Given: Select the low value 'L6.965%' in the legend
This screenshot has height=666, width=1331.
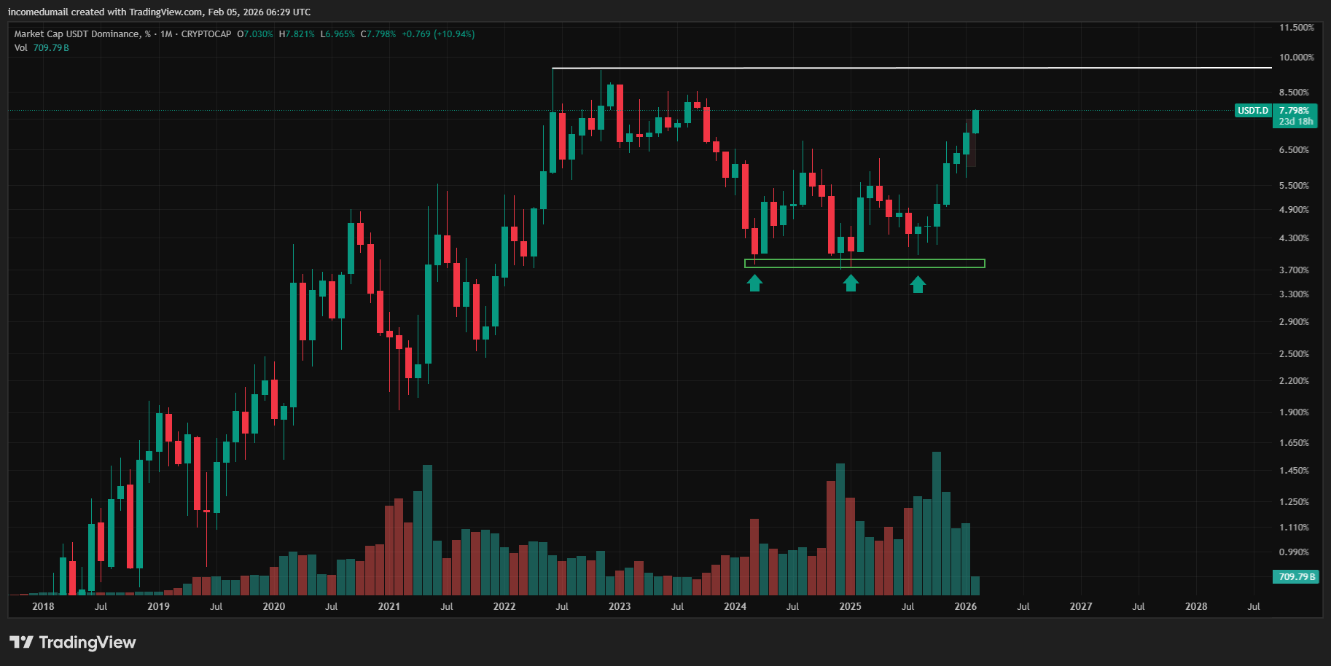Looking at the screenshot, I should click(x=337, y=34).
